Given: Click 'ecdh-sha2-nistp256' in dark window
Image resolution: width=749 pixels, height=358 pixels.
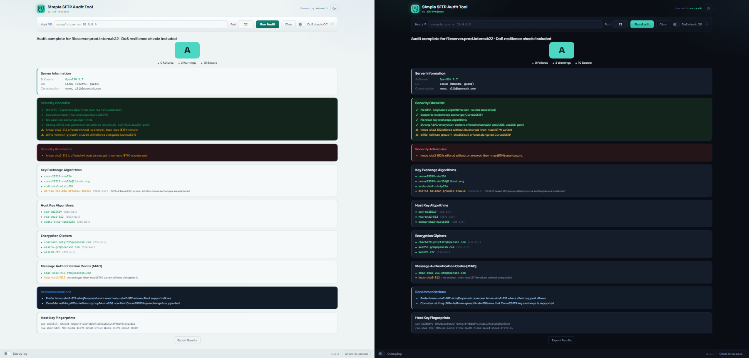Looking at the screenshot, I should [x=433, y=186].
